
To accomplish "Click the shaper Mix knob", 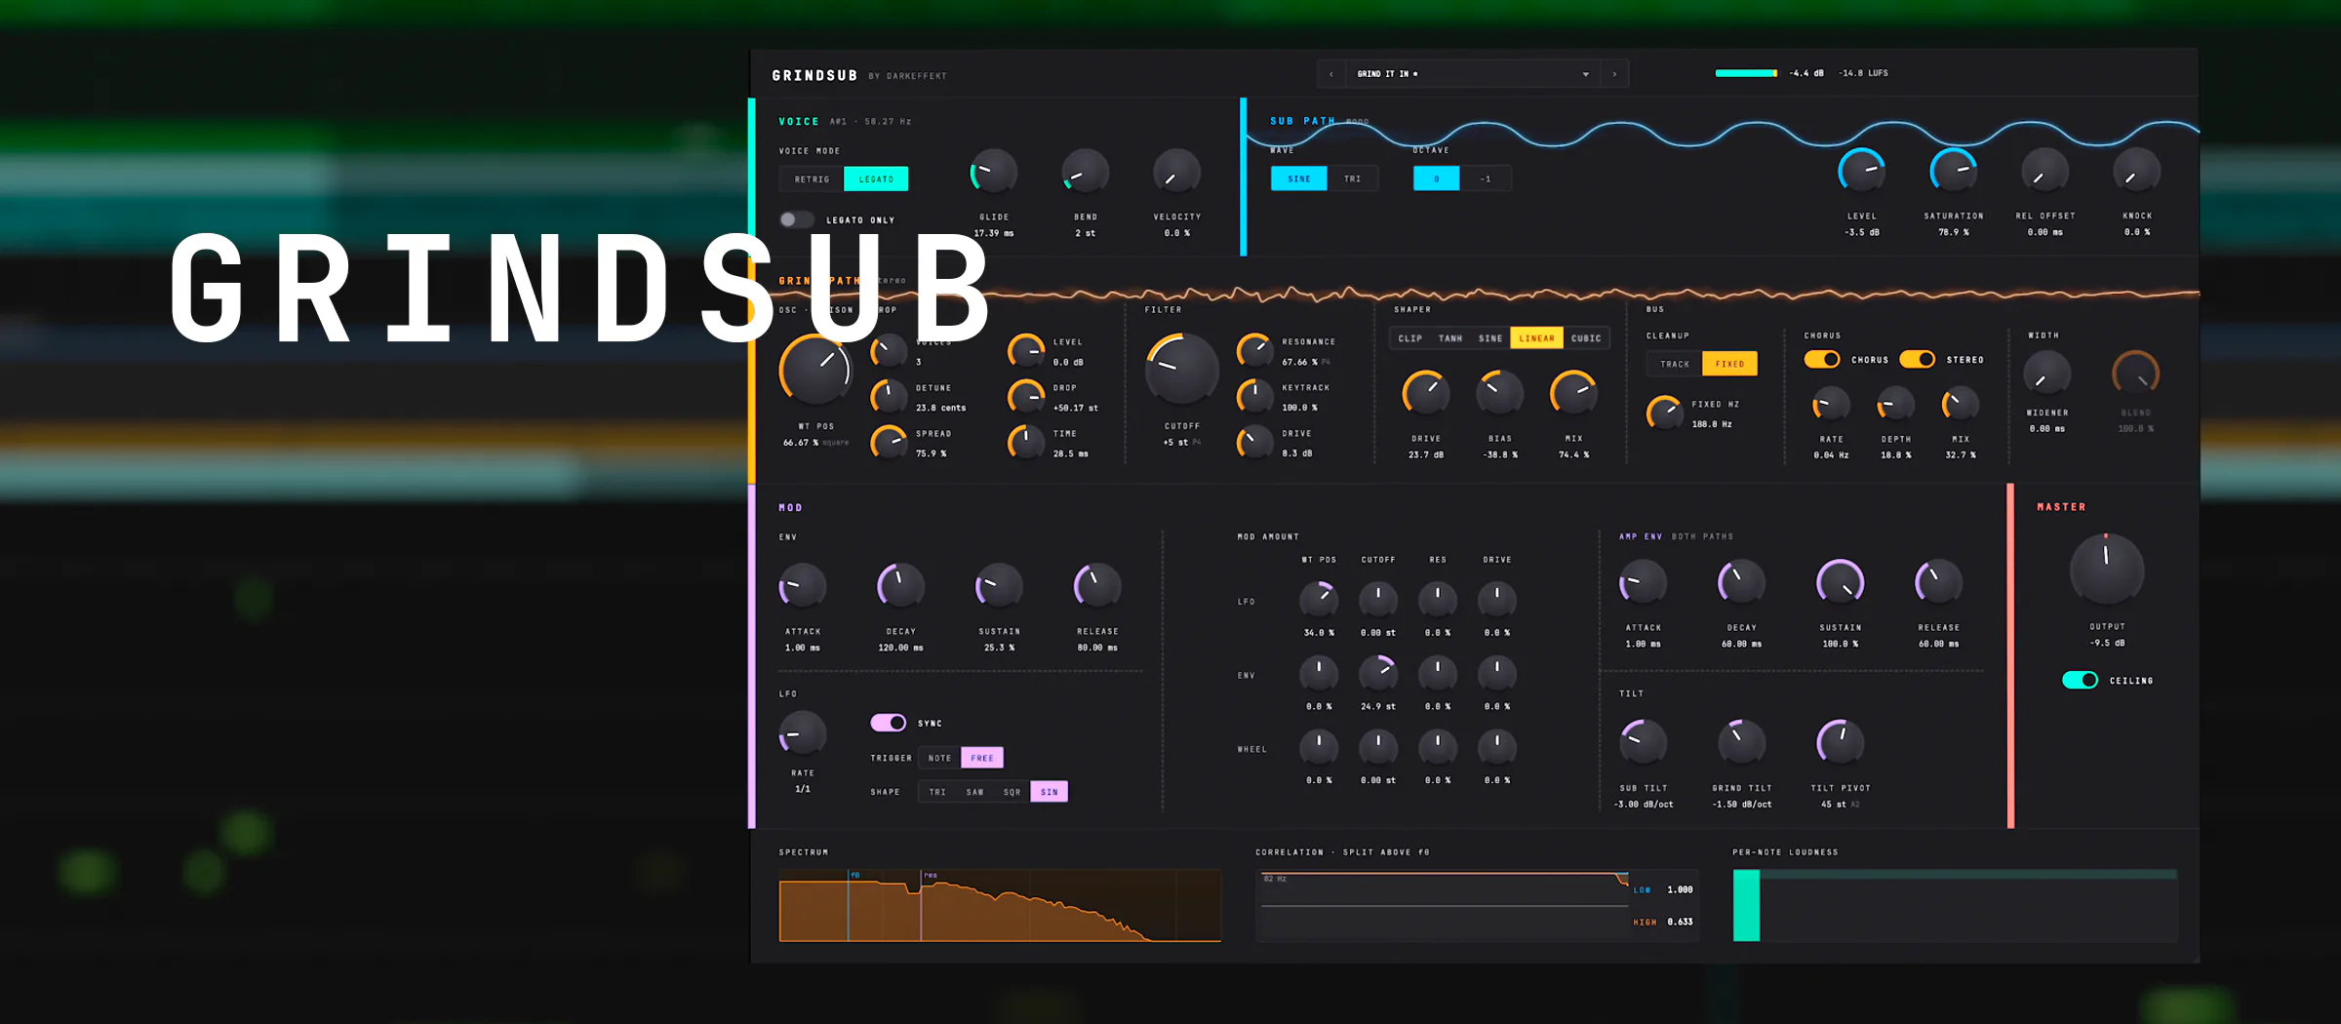I will (x=1573, y=393).
